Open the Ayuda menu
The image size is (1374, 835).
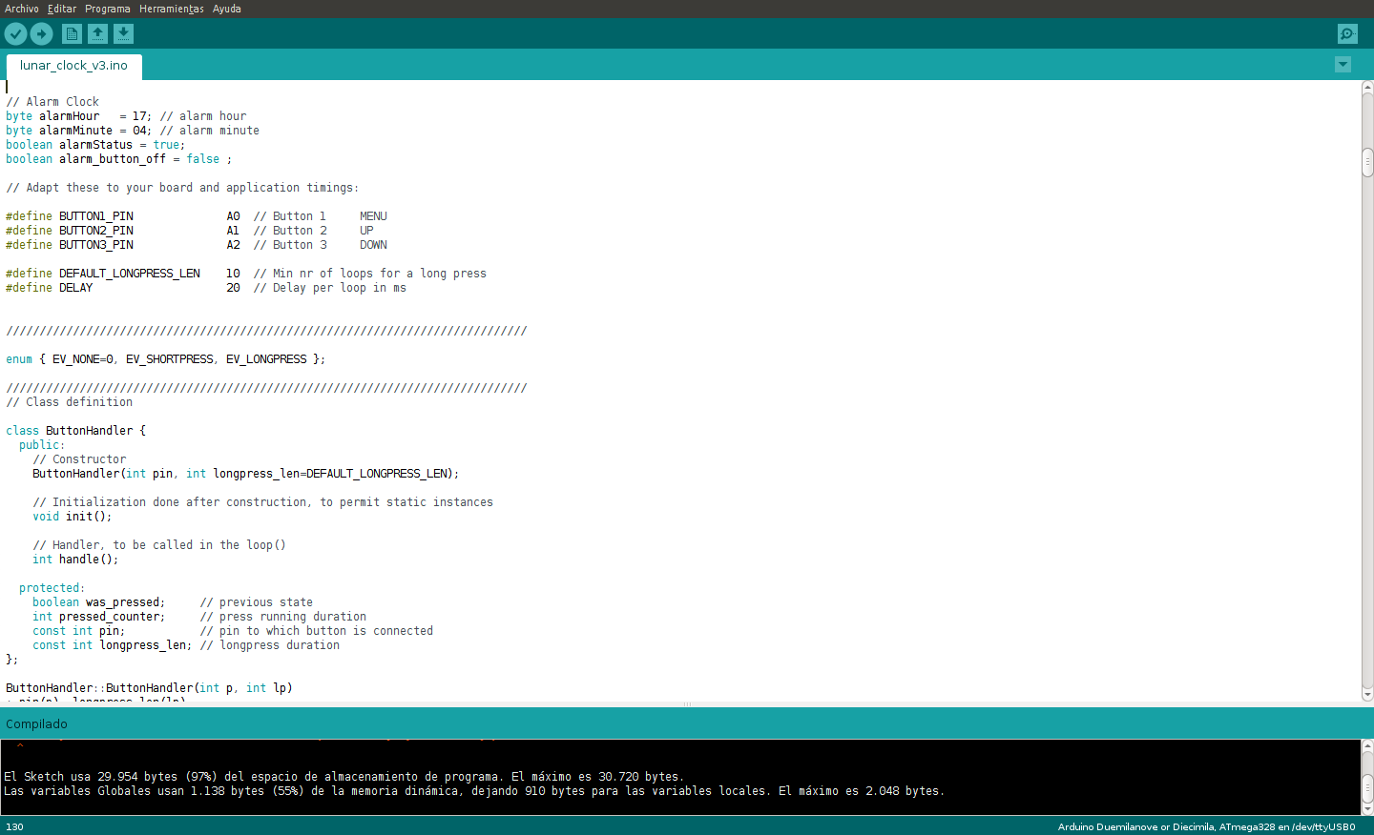pyautogui.click(x=226, y=9)
